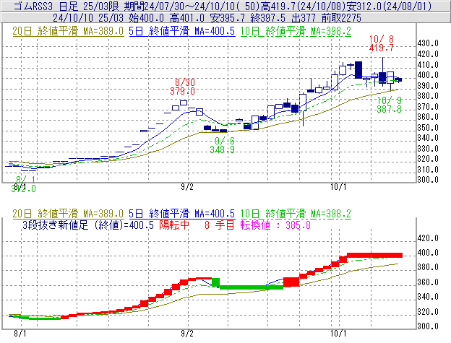Click the red 陽転中 status text
Screen dimensions: 451x343
pyautogui.click(x=174, y=225)
